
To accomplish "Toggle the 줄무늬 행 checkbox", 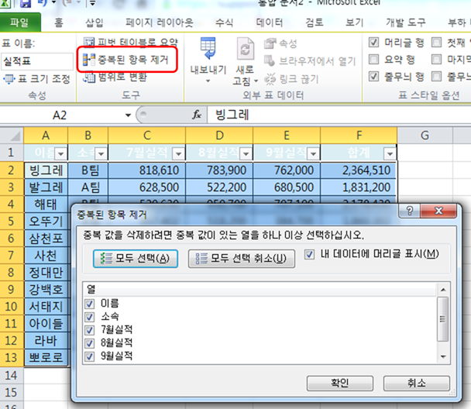I will (373, 76).
